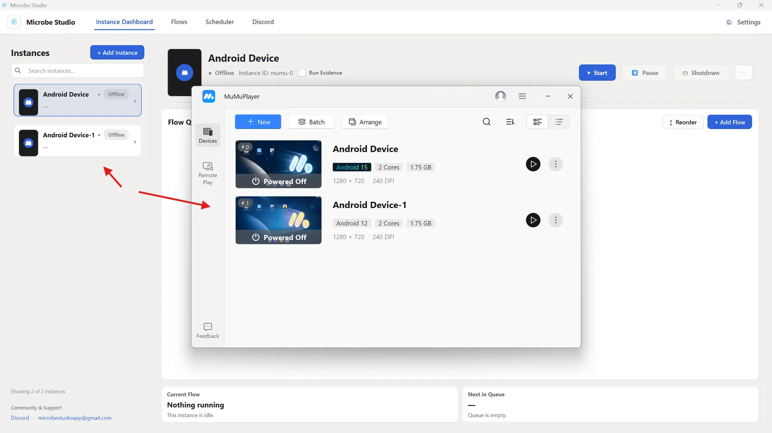Click the Batch button in MuMuPlayer
Image resolution: width=772 pixels, height=433 pixels.
coord(311,122)
